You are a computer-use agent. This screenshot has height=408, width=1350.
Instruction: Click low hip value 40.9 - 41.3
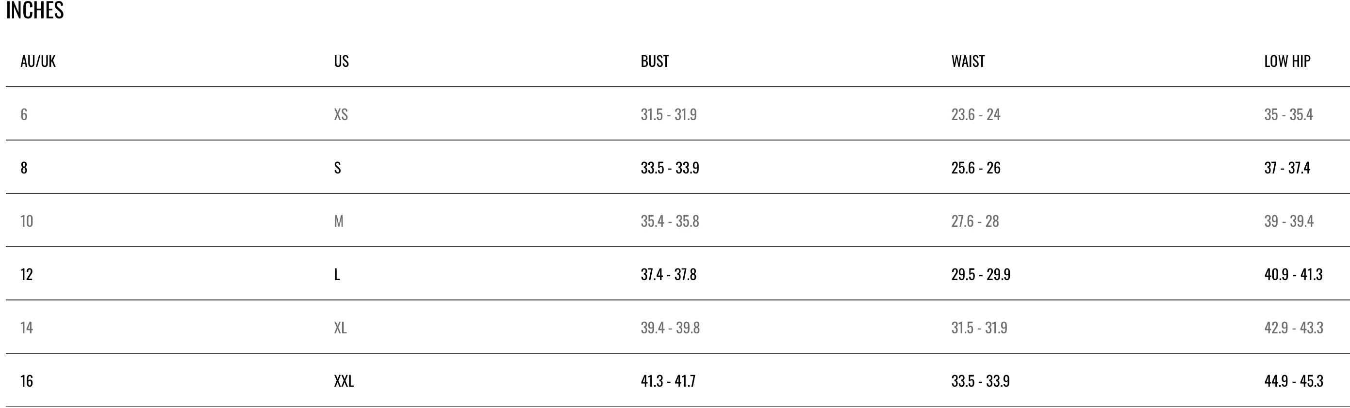coord(1293,275)
